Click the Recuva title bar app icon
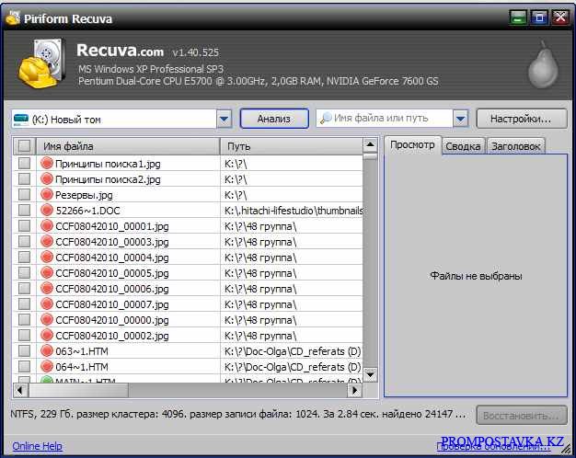 click(13, 18)
